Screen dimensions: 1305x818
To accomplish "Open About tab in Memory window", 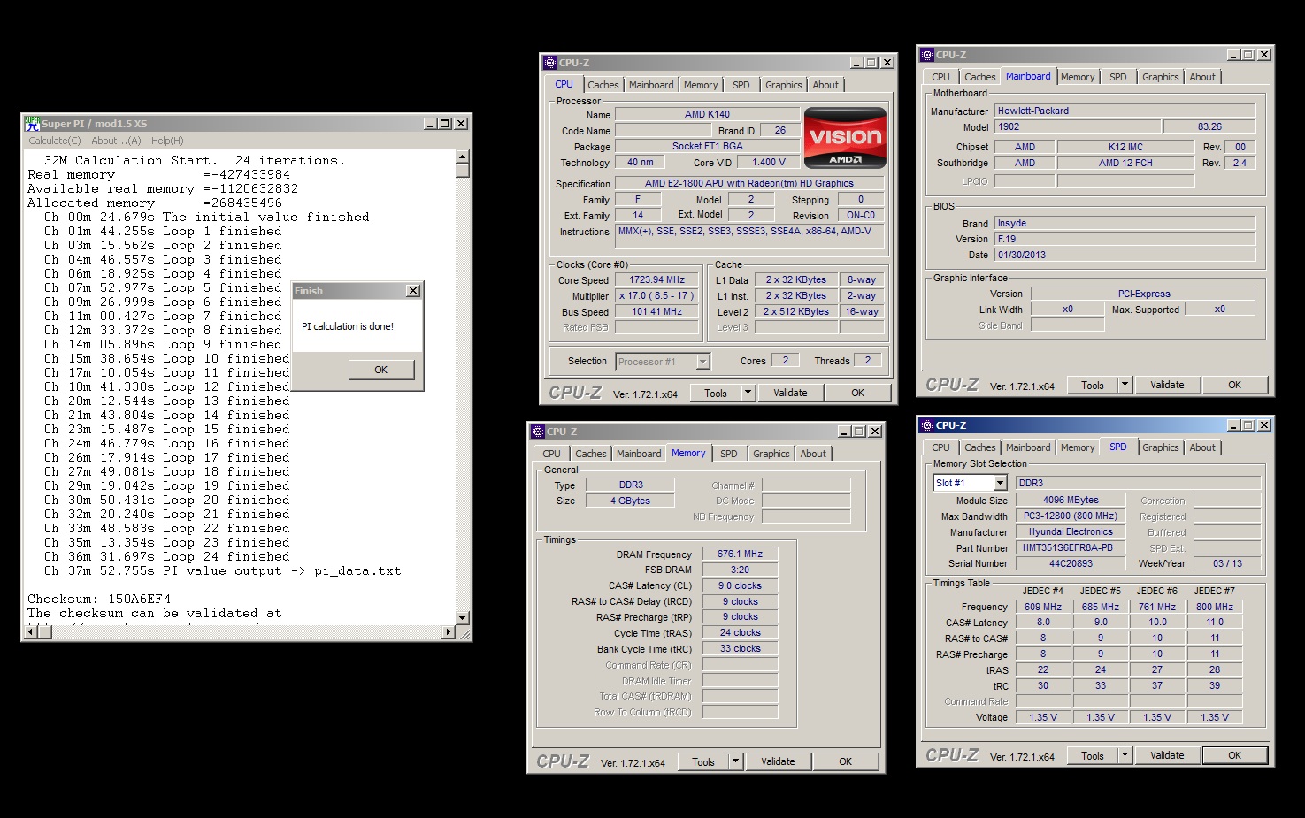I will click(813, 454).
